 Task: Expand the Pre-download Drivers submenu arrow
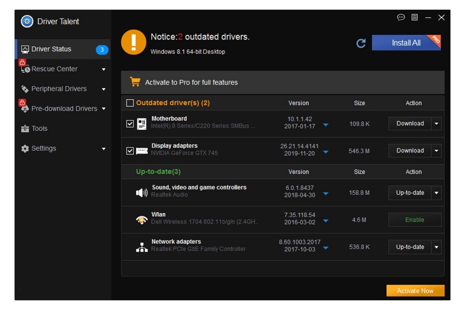click(x=104, y=109)
